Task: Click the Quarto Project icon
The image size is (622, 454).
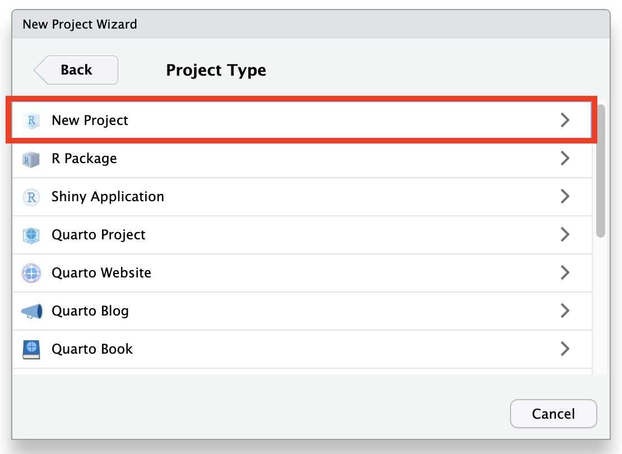Action: click(31, 235)
